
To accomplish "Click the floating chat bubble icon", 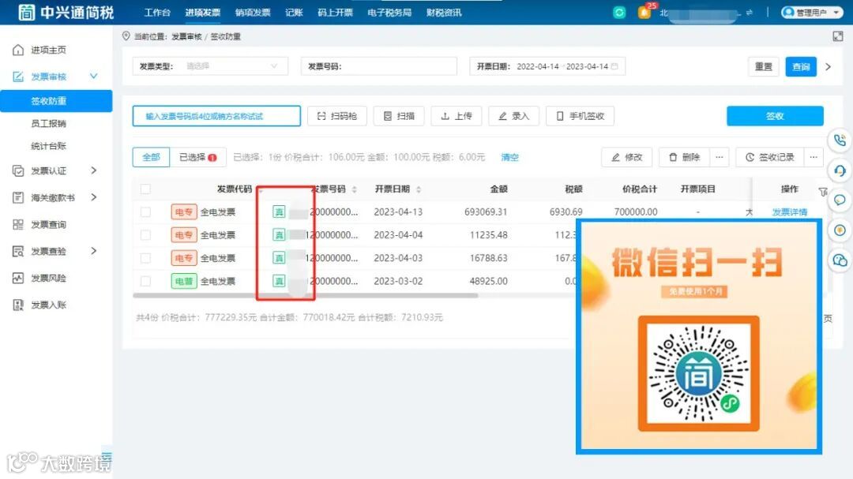I will click(x=840, y=200).
